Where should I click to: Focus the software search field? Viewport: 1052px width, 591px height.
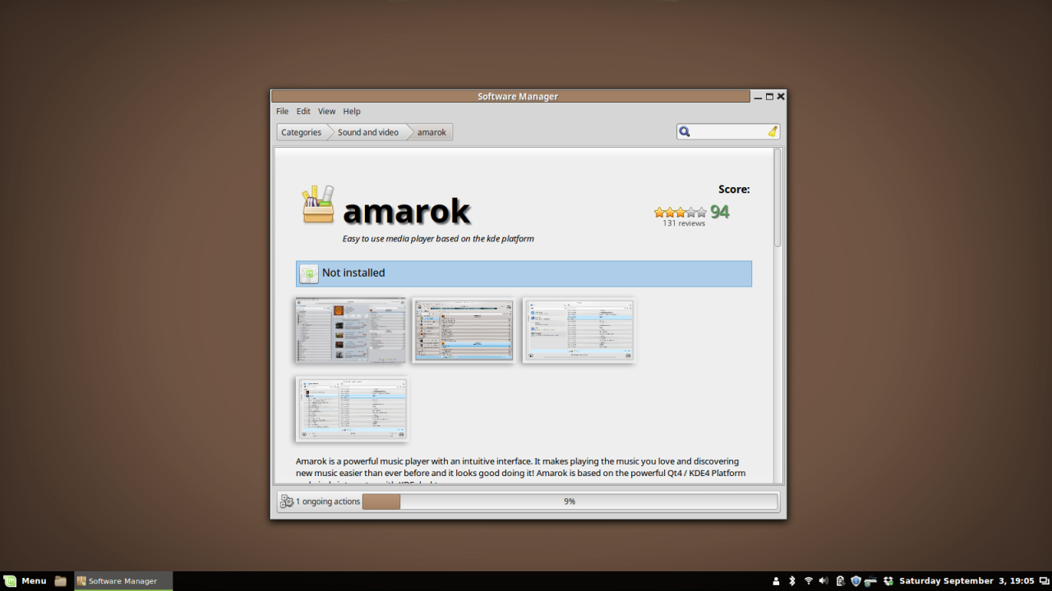click(728, 131)
